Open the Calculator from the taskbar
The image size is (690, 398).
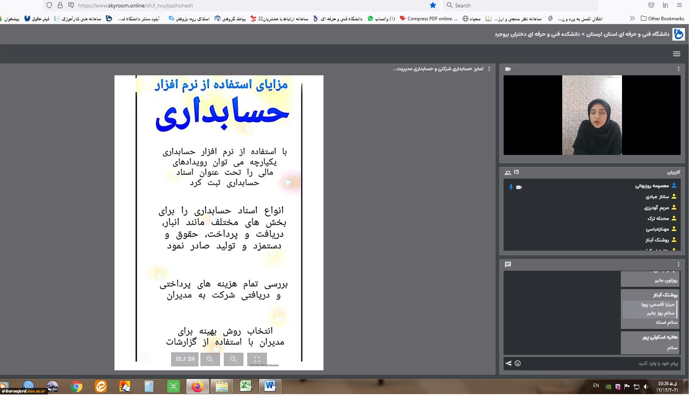coord(149,387)
